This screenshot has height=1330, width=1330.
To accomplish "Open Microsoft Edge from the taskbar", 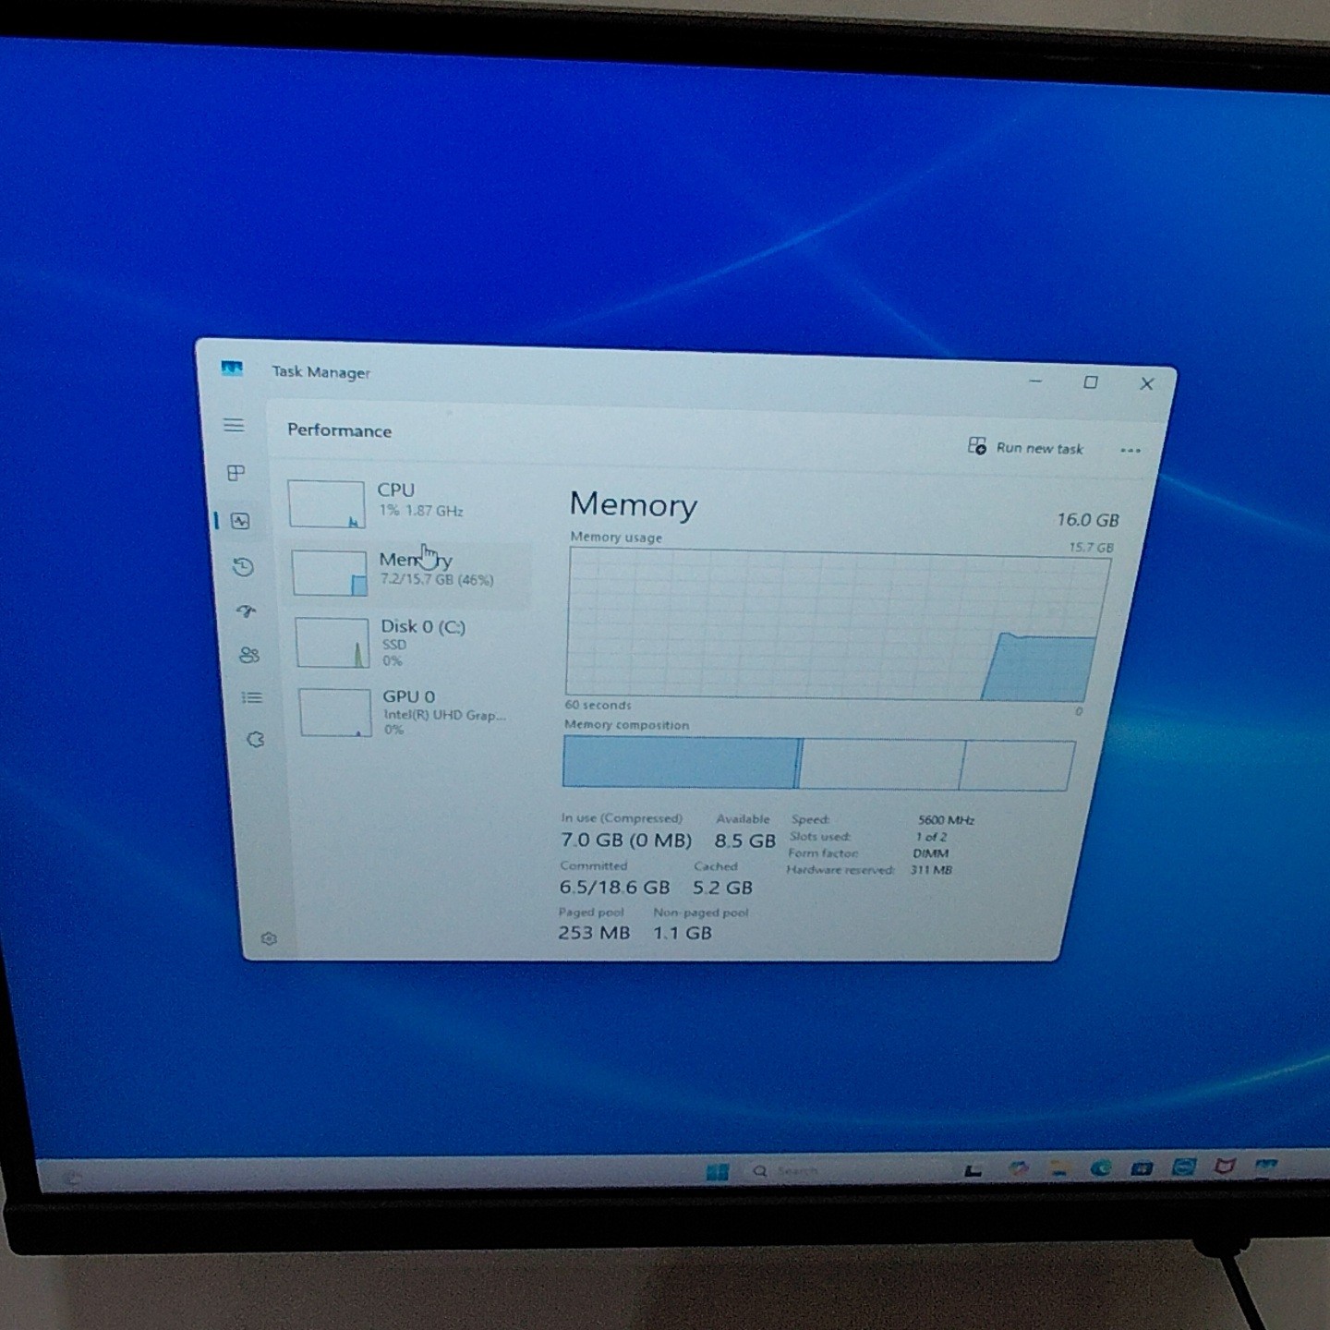I will pyautogui.click(x=1100, y=1168).
